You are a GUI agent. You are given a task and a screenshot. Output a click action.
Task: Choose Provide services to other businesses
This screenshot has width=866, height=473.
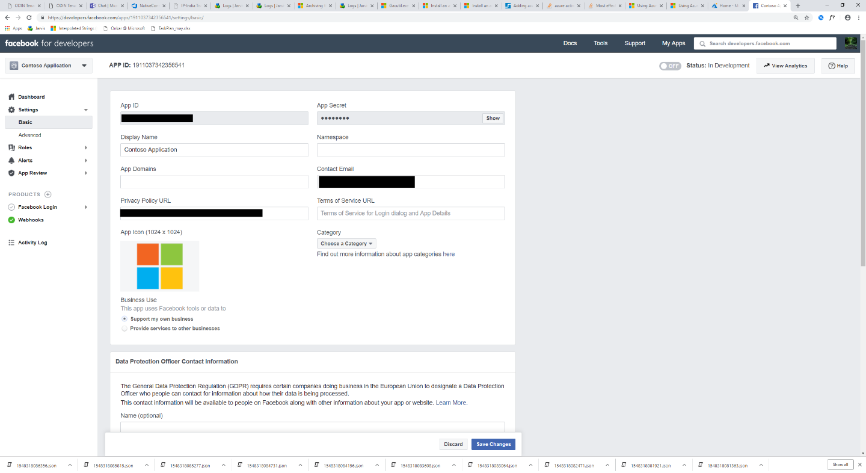tap(124, 328)
